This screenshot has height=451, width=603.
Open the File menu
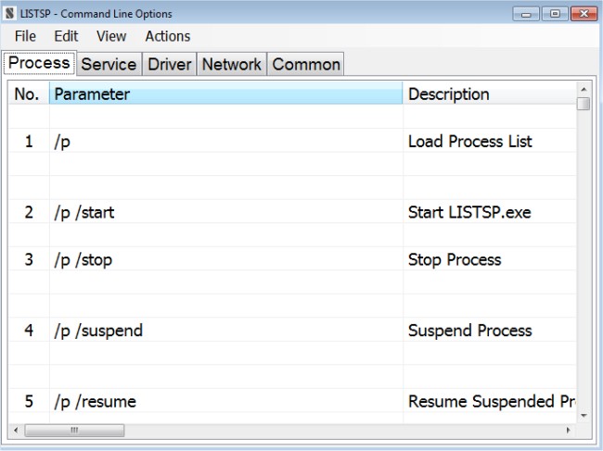(x=25, y=36)
